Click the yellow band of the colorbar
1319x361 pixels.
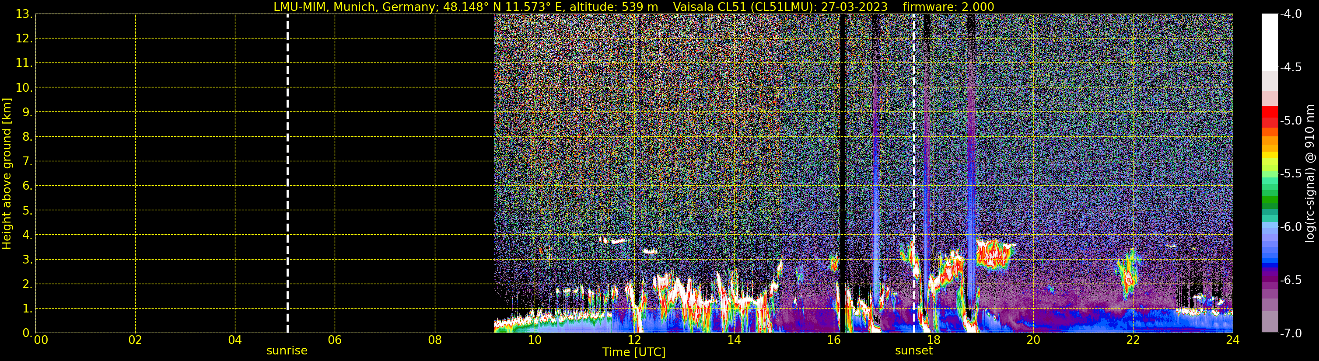click(1269, 155)
